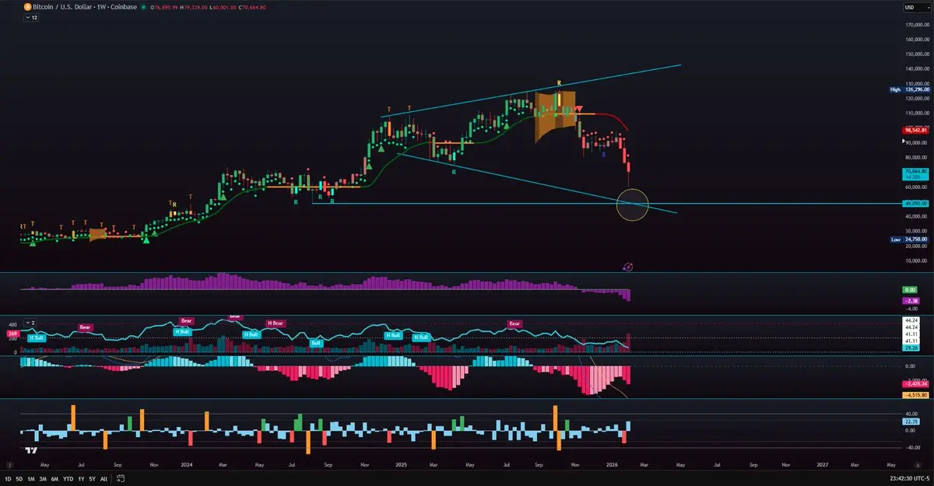This screenshot has width=934, height=486.
Task: Select the 5Y time range
Action: (92, 480)
